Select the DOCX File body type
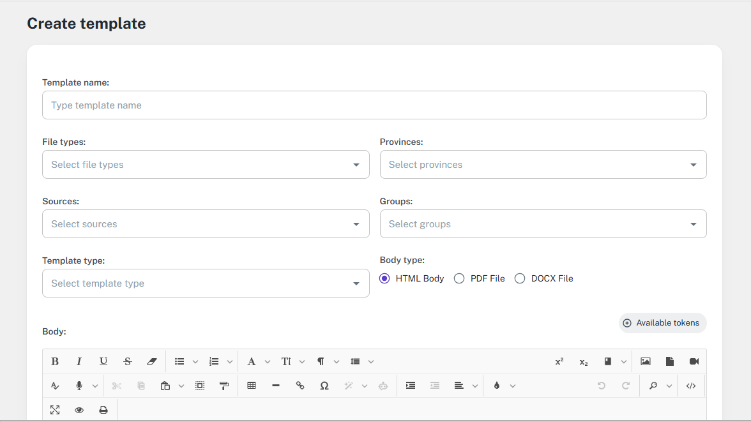The width and height of the screenshot is (751, 422). pyautogui.click(x=520, y=278)
